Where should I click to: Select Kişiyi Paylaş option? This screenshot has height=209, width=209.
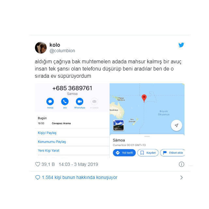coord(47,133)
